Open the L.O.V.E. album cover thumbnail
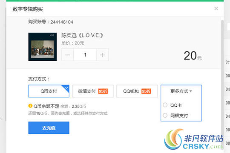230x153 pixels. pyautogui.click(x=43, y=47)
